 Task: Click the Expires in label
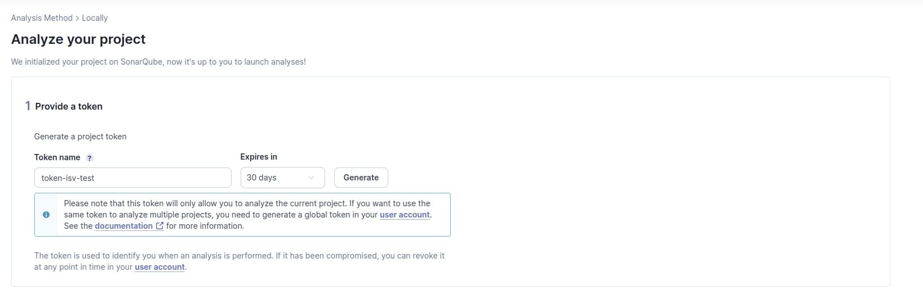(x=259, y=157)
